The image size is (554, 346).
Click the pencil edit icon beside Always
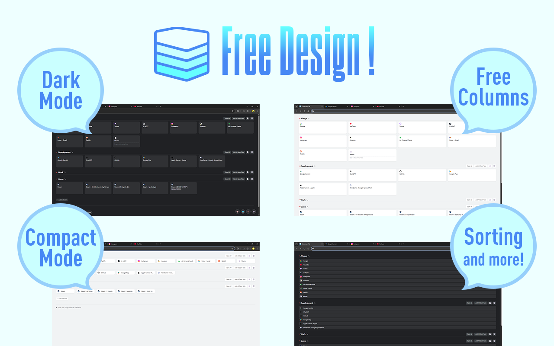pyautogui.click(x=309, y=119)
